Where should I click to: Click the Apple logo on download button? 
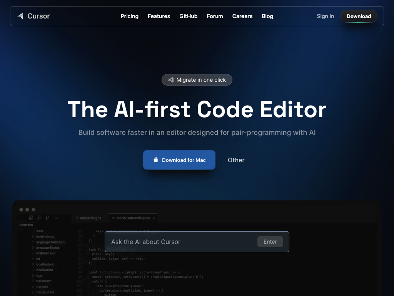[156, 160]
